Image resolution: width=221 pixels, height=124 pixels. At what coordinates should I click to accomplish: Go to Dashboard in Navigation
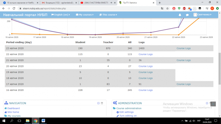(x=13, y=108)
